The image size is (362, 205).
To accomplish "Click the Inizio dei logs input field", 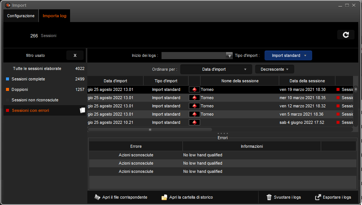I will click(x=194, y=55).
